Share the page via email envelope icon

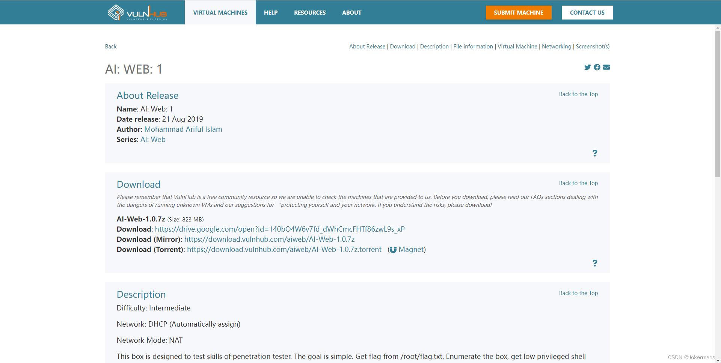pos(606,67)
